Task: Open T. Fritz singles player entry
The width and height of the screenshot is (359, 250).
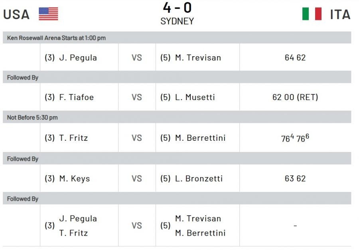Action: (73, 138)
